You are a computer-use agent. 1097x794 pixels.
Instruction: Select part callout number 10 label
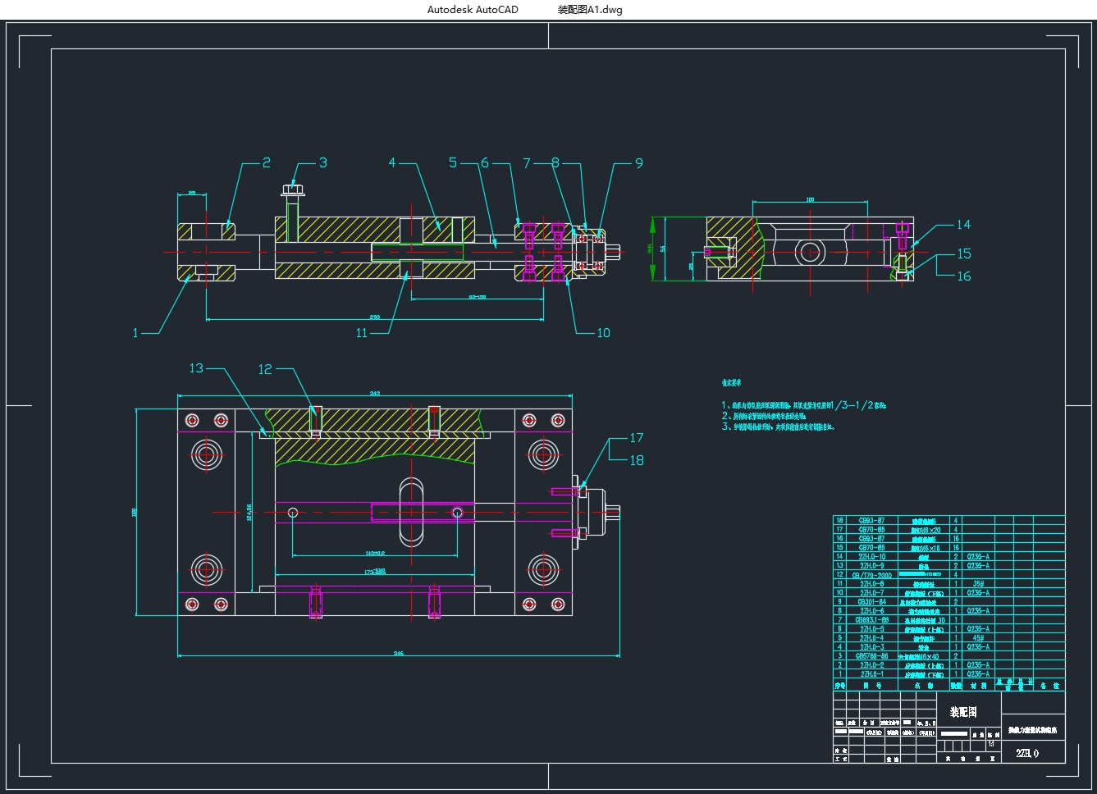(x=603, y=333)
